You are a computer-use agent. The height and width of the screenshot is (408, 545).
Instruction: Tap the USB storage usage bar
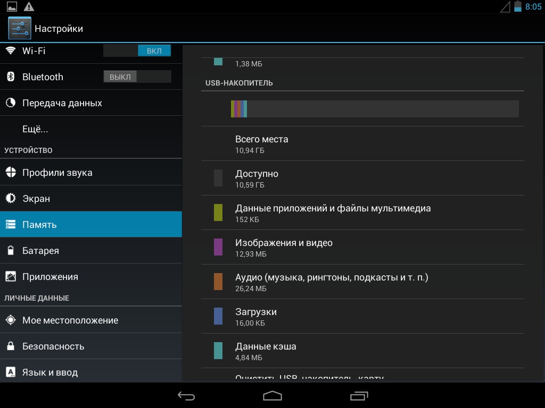coord(375,109)
